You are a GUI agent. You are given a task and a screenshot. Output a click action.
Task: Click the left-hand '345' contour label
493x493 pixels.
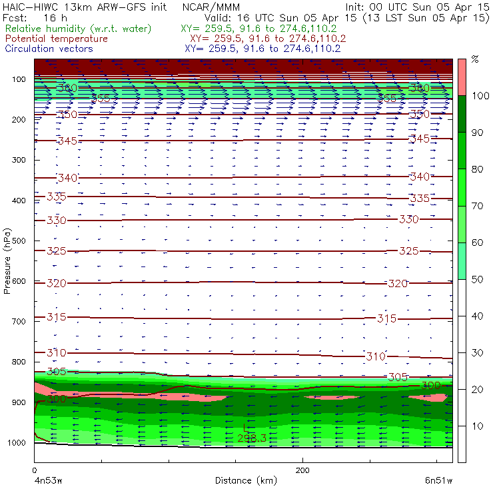coord(67,141)
